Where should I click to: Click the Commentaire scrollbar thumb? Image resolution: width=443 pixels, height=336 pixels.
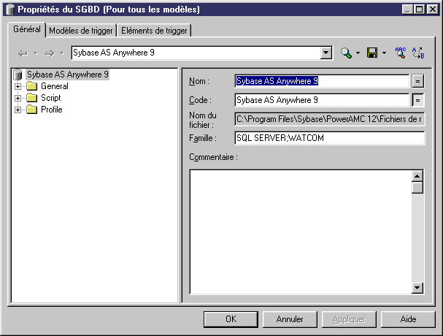417,188
